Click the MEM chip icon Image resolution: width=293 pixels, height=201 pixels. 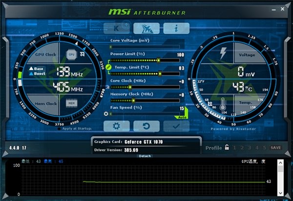point(72,103)
